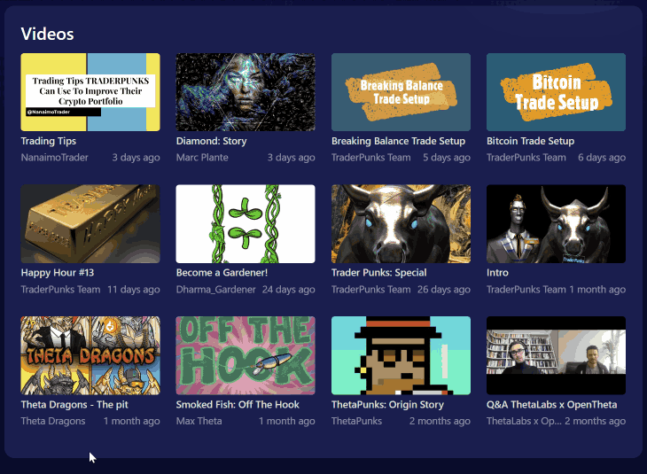647x474 pixels.
Task: Click 'Trader Punks: Special' title
Action: [x=378, y=273]
